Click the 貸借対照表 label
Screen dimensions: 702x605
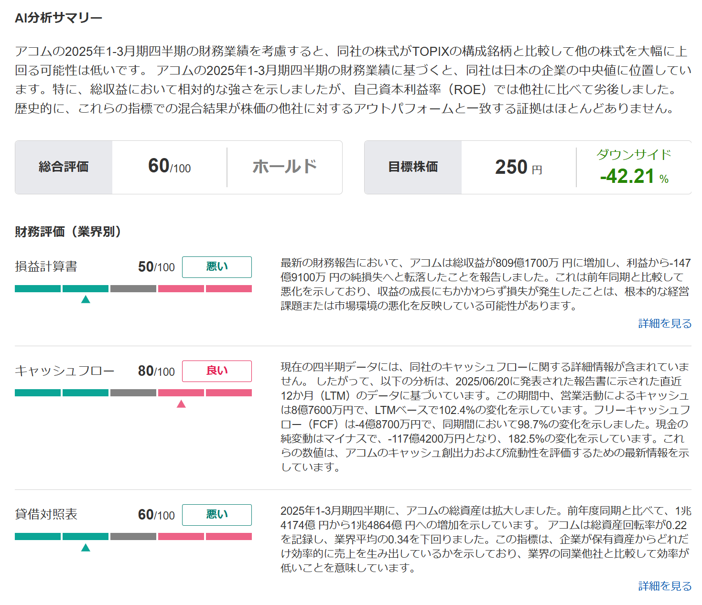(x=46, y=514)
